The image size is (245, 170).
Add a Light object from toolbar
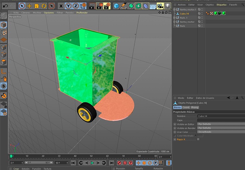click(x=168, y=6)
